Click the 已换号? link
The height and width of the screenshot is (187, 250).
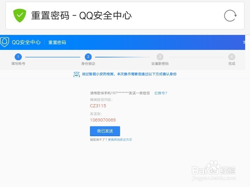[161, 93]
